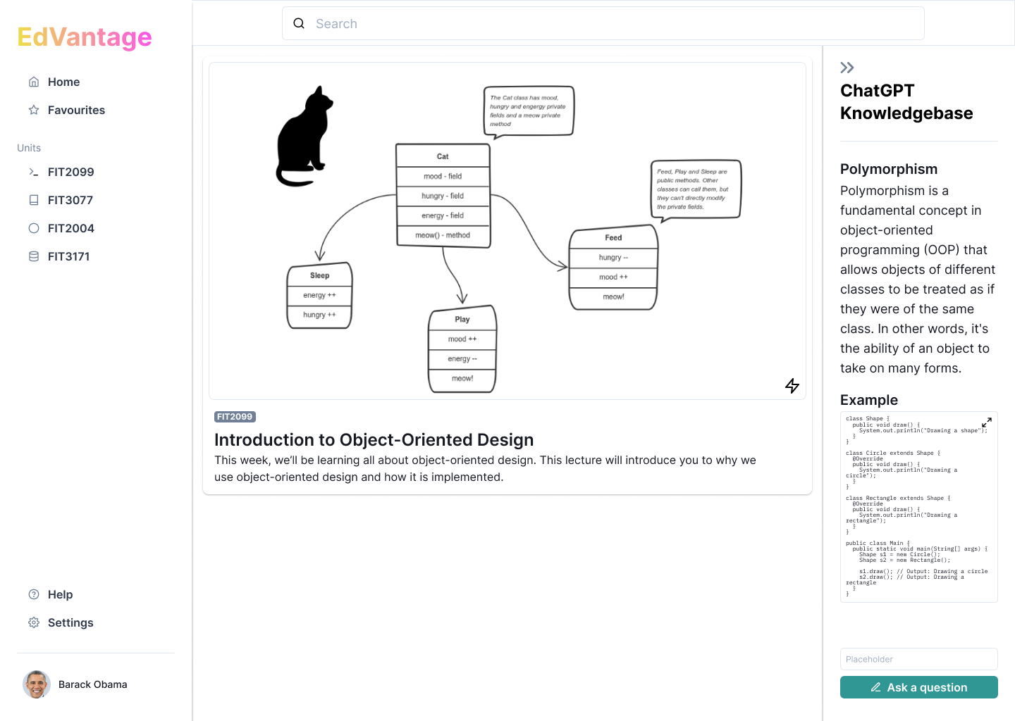1015x721 pixels.
Task: Click the FIT3171 database icon
Action: pyautogui.click(x=34, y=256)
